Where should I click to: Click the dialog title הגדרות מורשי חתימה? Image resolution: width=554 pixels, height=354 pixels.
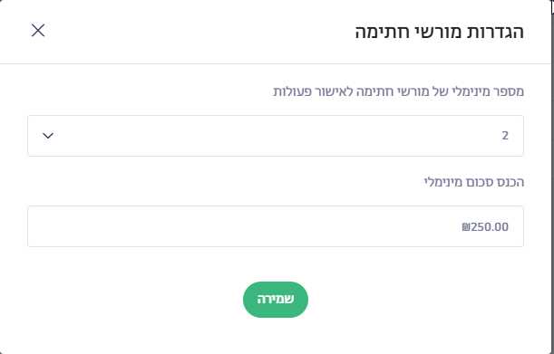439,32
